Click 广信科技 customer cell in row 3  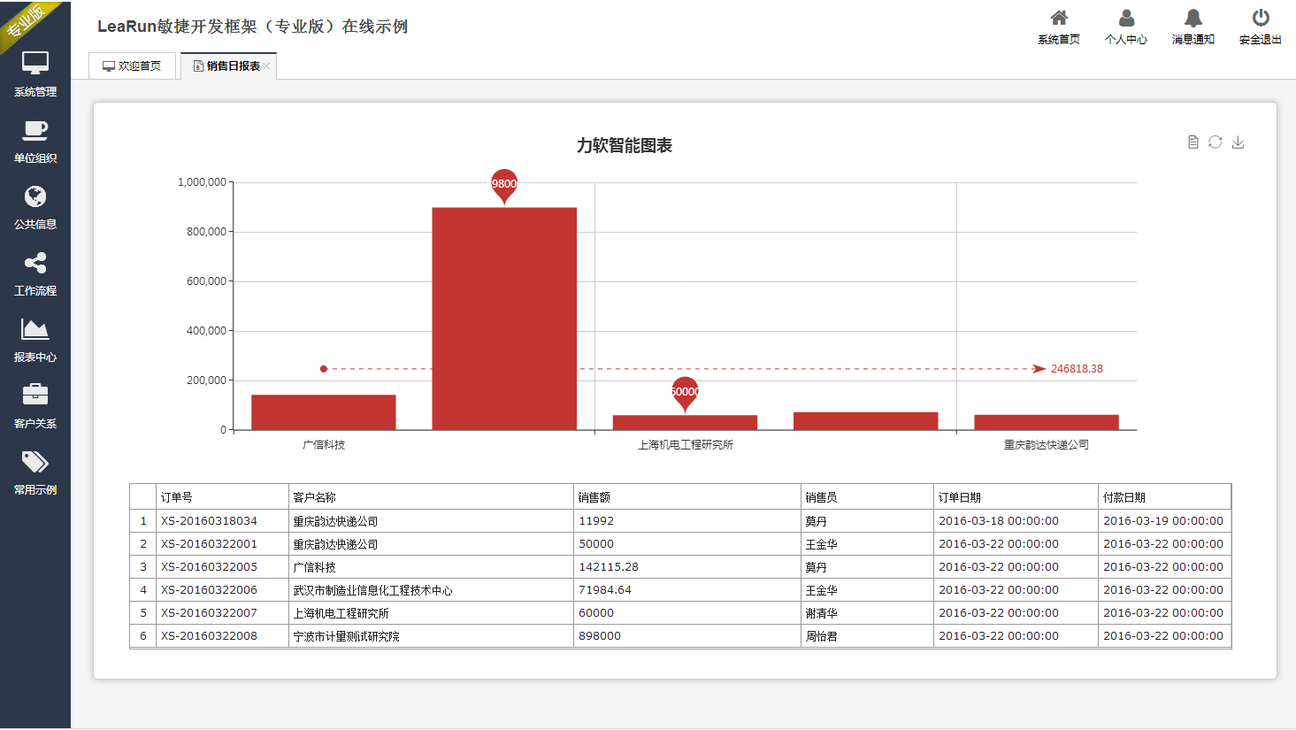[432, 567]
